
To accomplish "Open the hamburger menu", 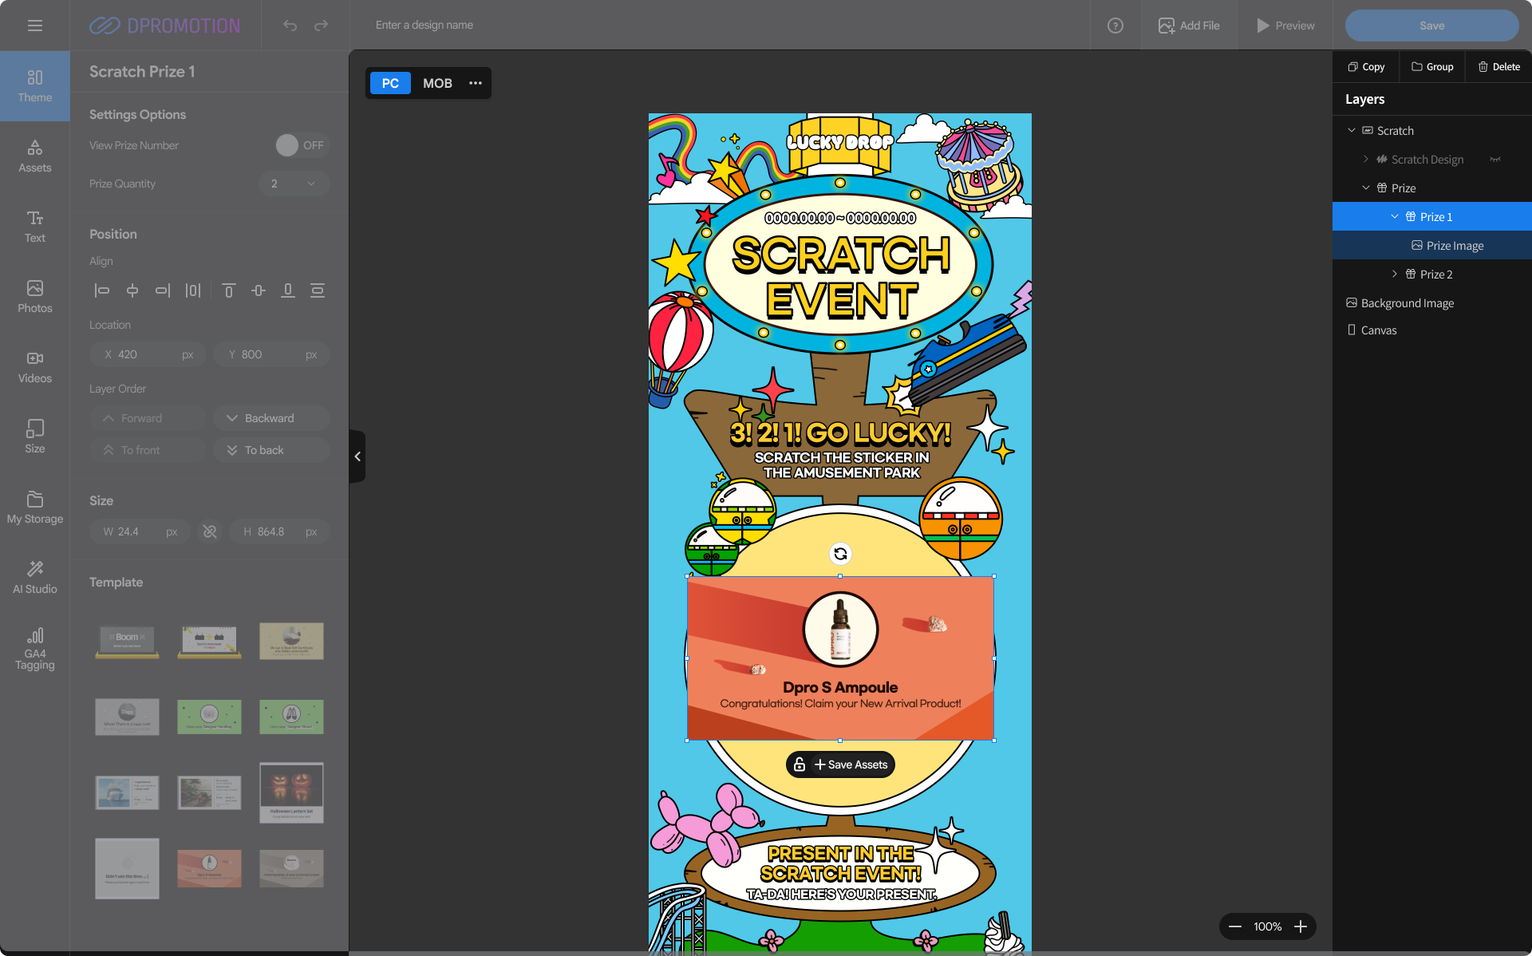I will pyautogui.click(x=34, y=26).
